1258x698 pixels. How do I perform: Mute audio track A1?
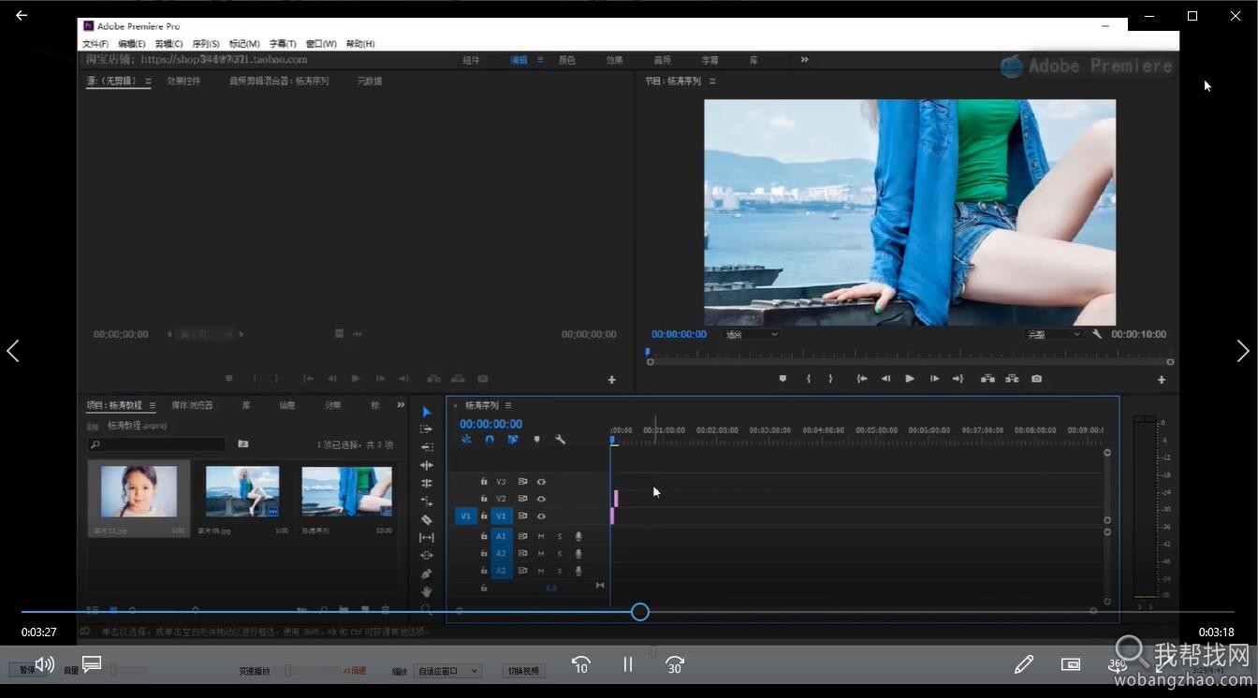pos(541,536)
